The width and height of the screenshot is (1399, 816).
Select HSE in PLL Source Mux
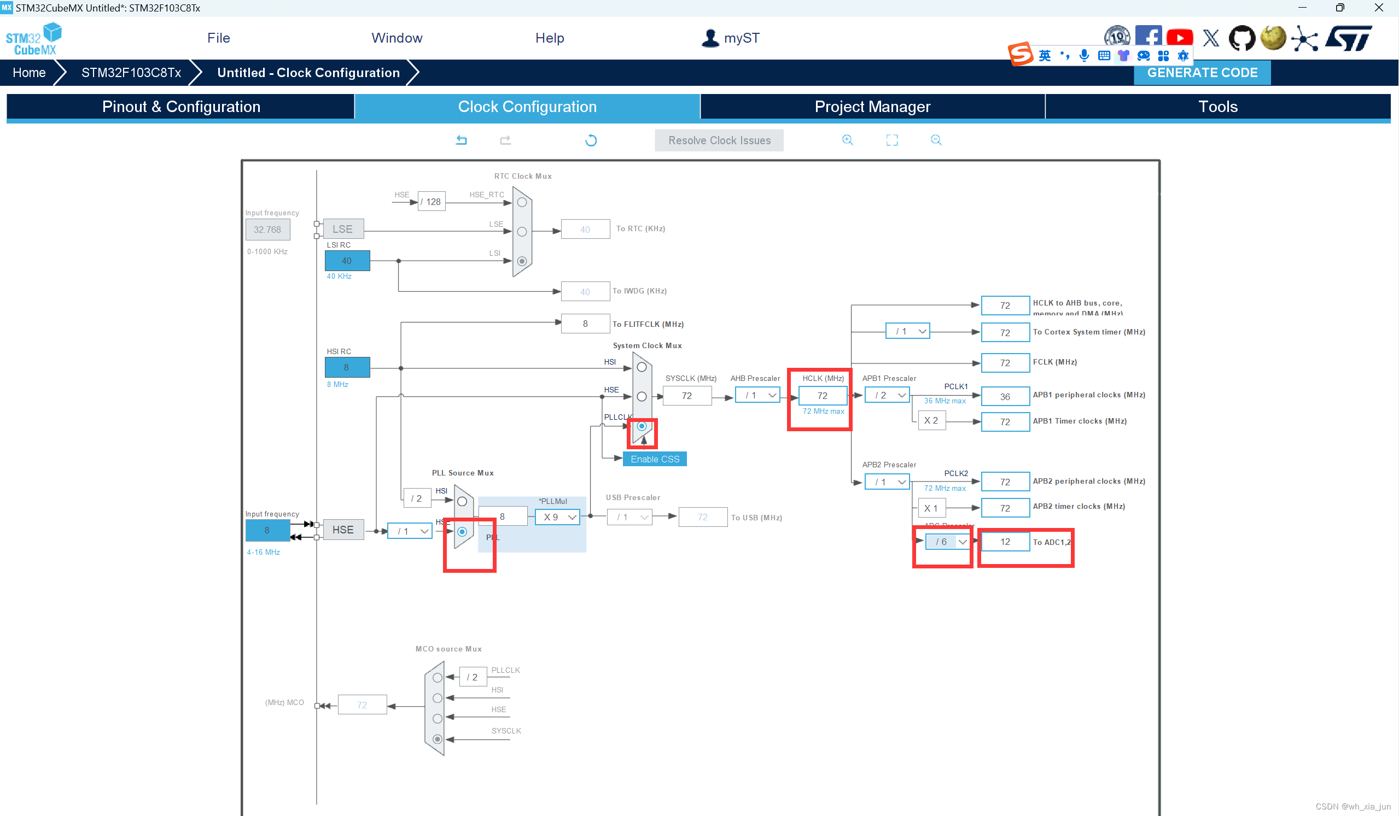pyautogui.click(x=462, y=531)
